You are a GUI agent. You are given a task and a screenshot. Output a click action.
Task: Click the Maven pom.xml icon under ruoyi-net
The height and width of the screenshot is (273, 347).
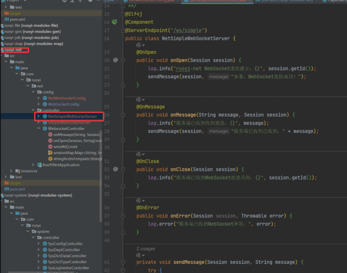pyautogui.click(x=6, y=189)
